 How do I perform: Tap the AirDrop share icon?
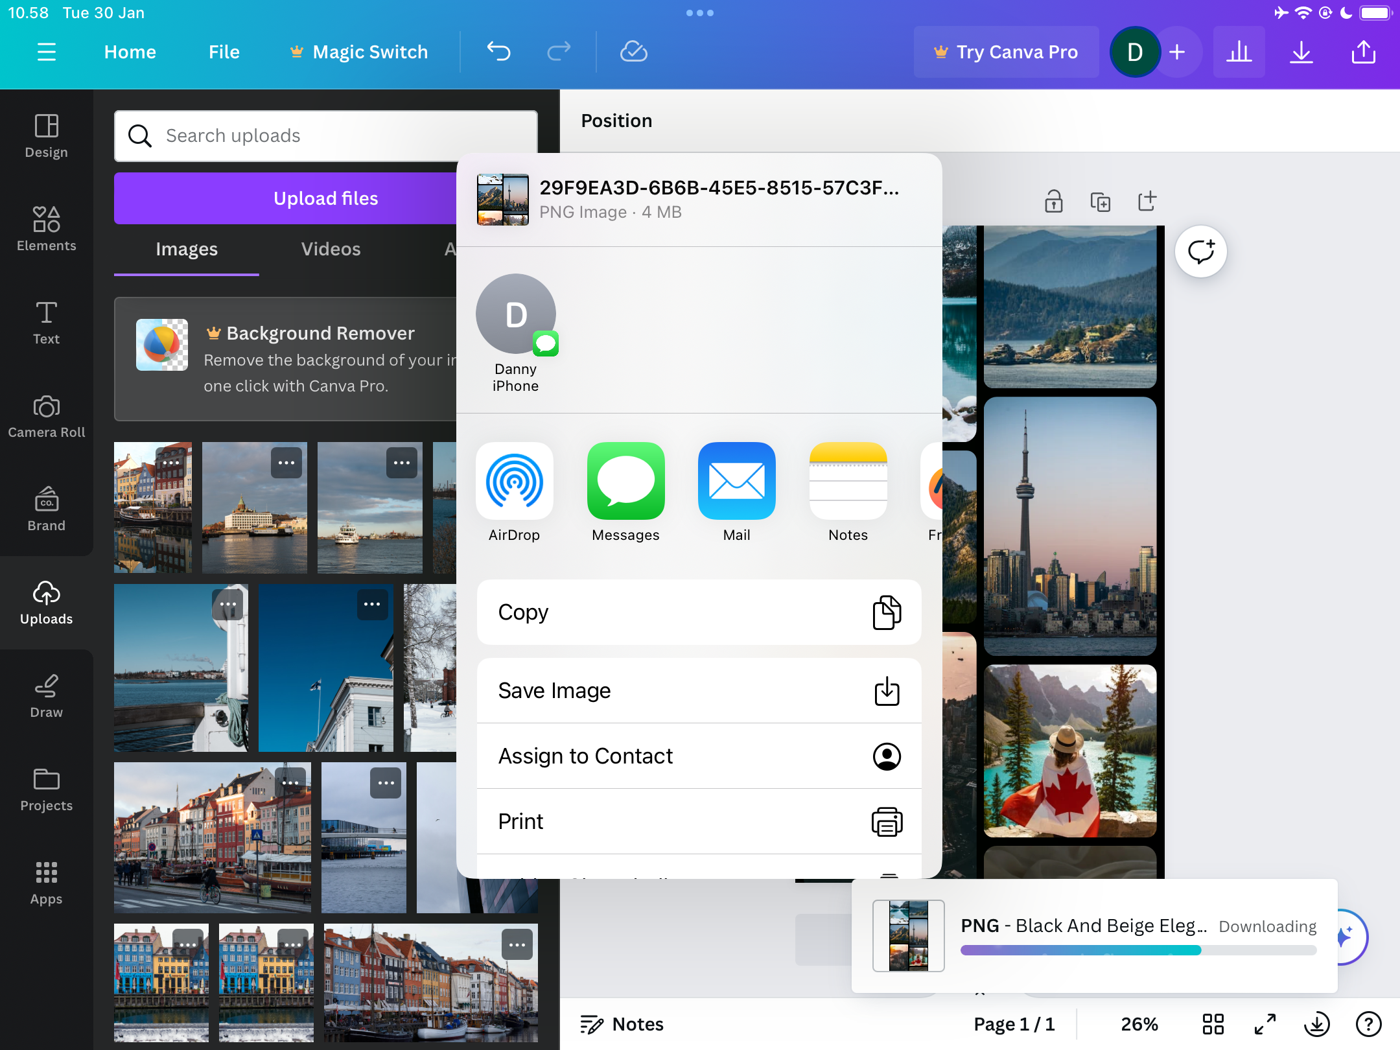coord(514,482)
